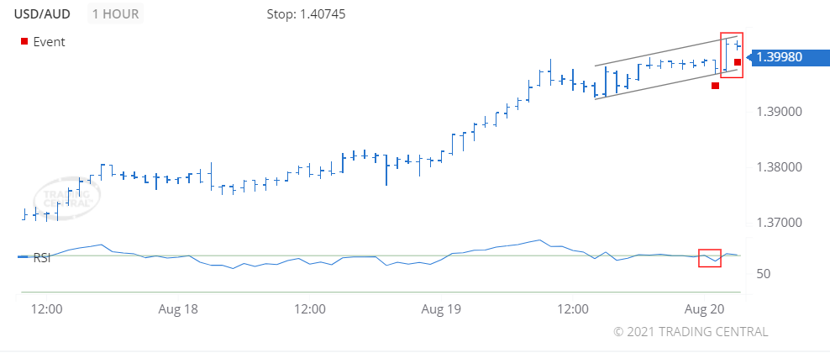The height and width of the screenshot is (353, 830).
Task: Click the 1.37000 price axis label
Action: click(x=780, y=223)
